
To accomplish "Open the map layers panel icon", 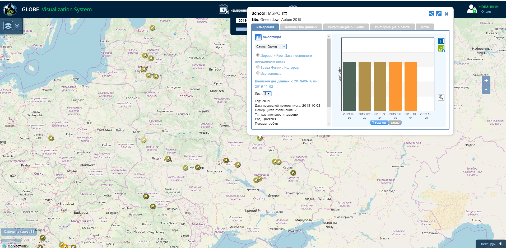I will [x=8, y=26].
